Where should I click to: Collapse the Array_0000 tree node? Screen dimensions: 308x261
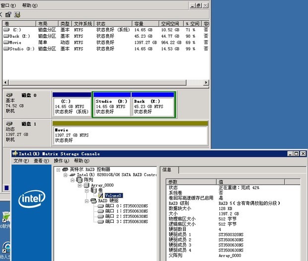[x=79, y=185]
